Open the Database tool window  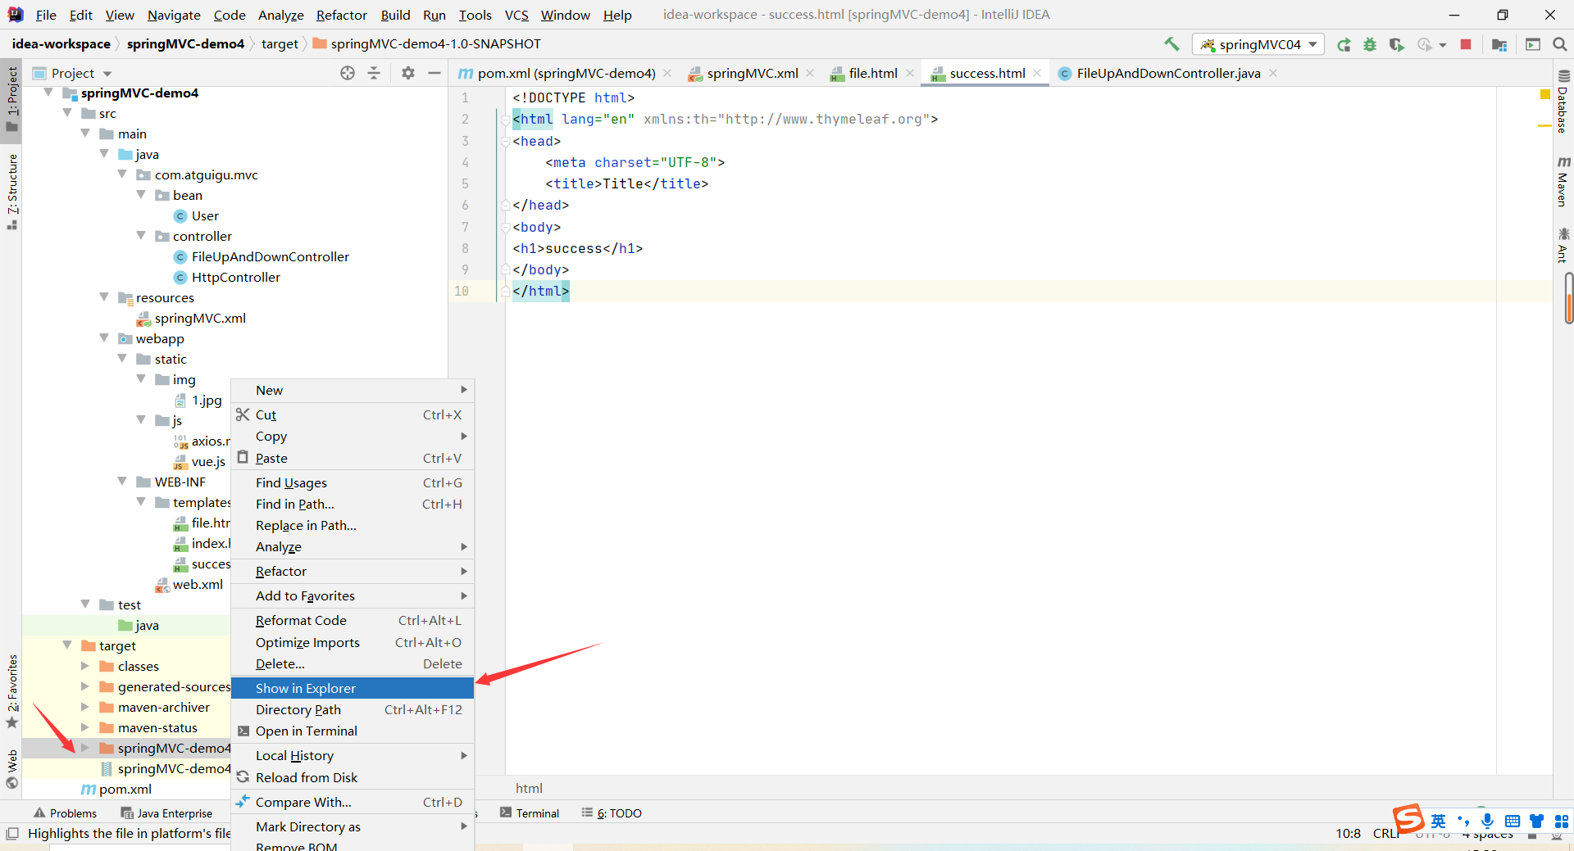pos(1563,102)
